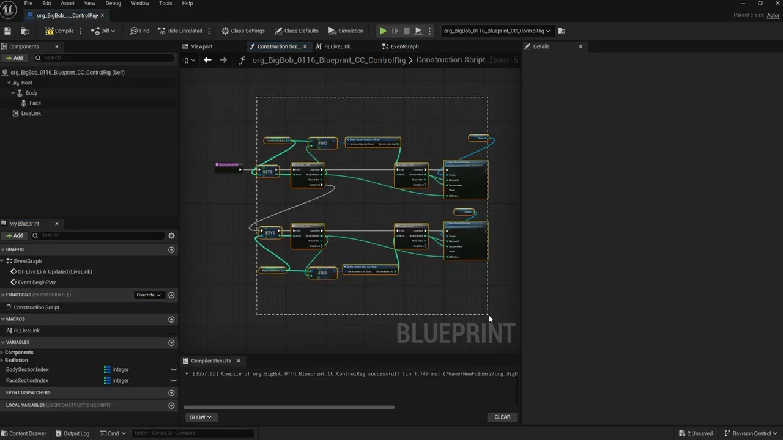783x440 pixels.
Task: Start play with the green Play button
Action: click(x=383, y=31)
